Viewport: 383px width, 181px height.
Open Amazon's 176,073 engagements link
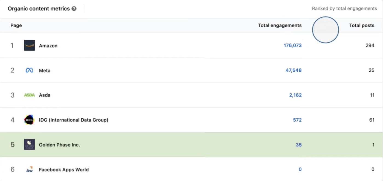[x=293, y=45]
